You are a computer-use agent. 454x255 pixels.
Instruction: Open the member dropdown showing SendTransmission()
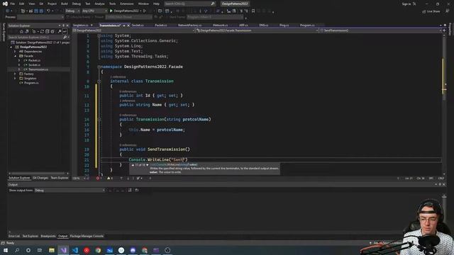click(381, 30)
